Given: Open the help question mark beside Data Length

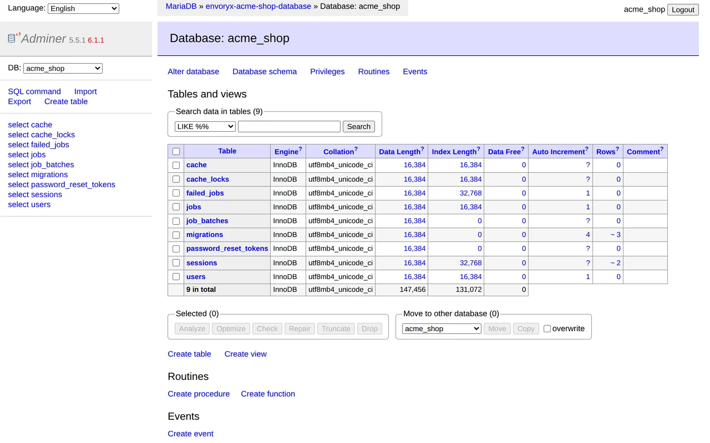Looking at the screenshot, I should click(x=423, y=149).
